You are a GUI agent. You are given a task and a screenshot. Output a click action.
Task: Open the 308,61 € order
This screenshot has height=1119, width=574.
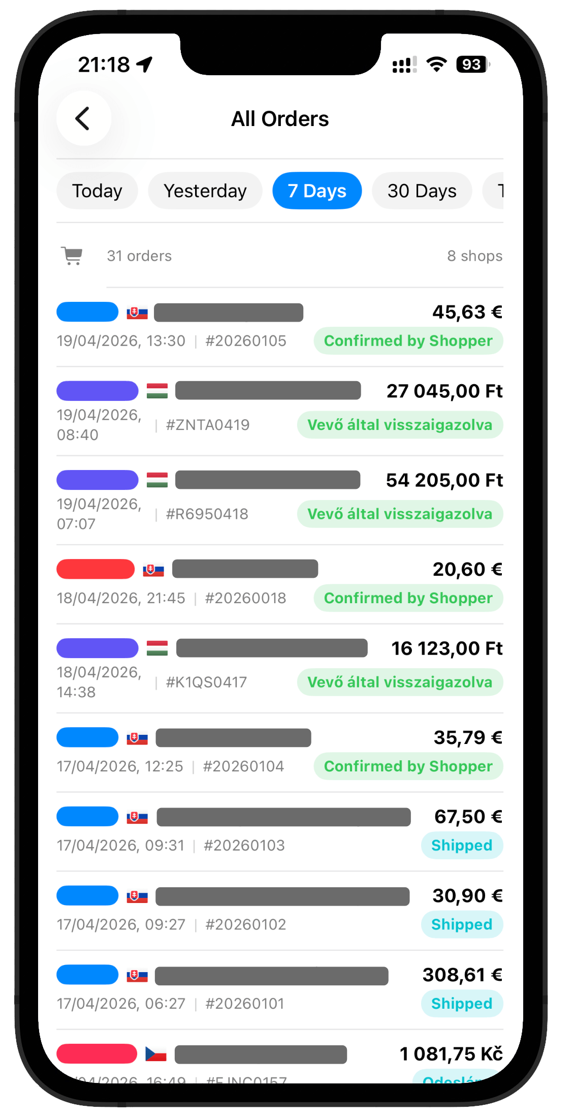[279, 989]
